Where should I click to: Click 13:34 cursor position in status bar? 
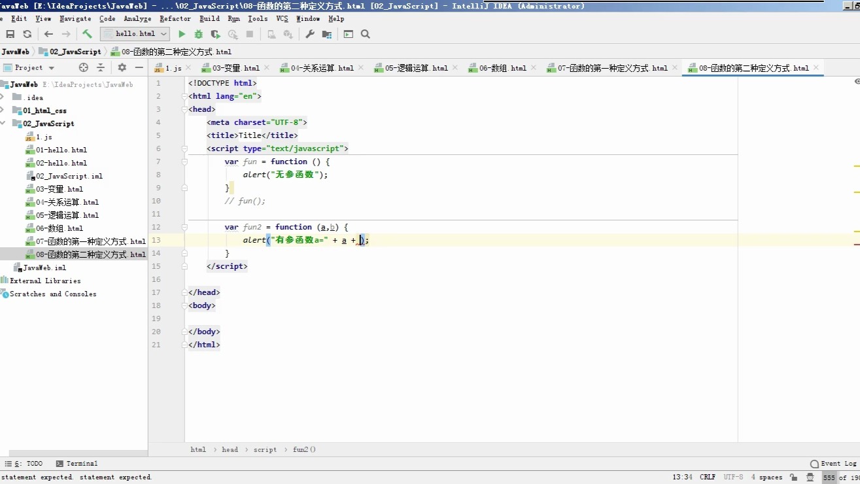click(682, 477)
